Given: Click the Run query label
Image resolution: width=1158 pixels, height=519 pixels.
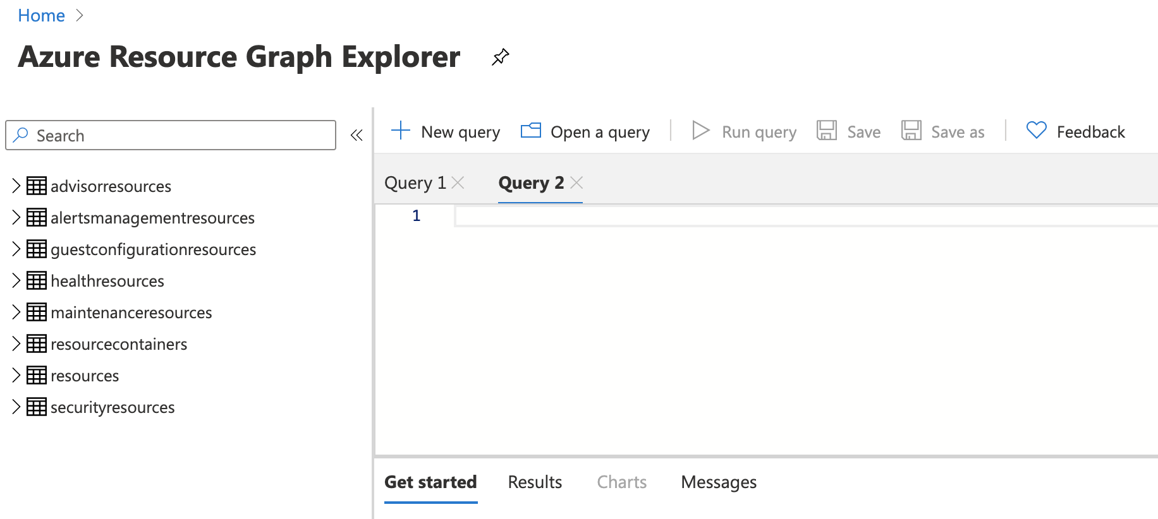Looking at the screenshot, I should click(x=759, y=132).
